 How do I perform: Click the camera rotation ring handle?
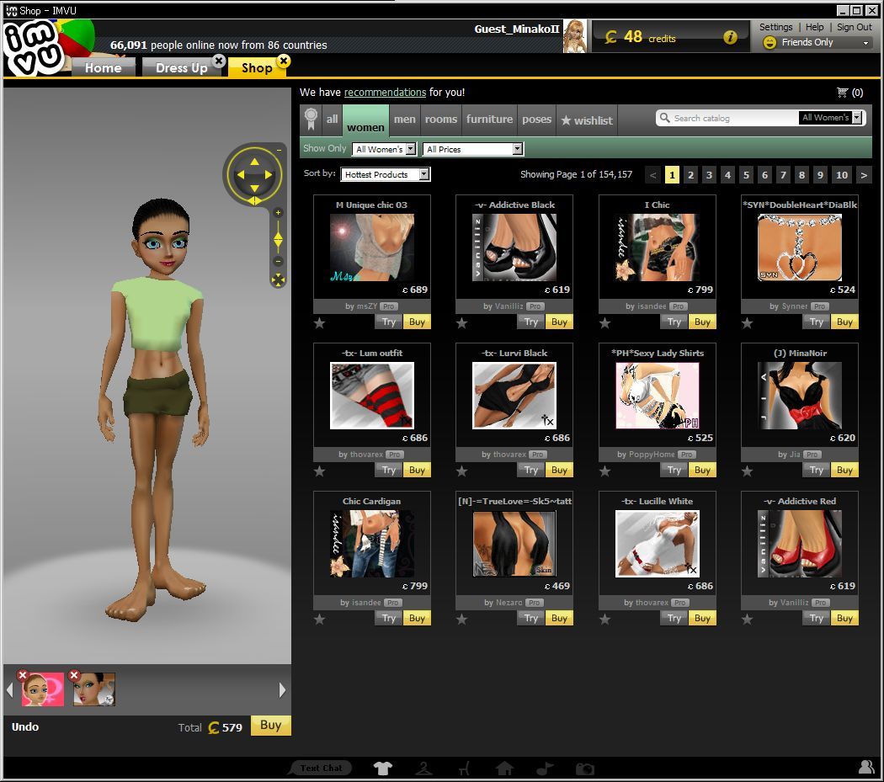[254, 200]
